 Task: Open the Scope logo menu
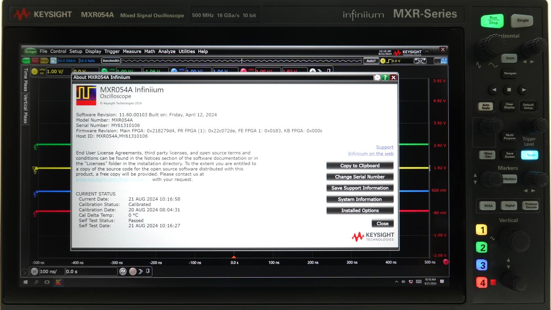coord(30,51)
